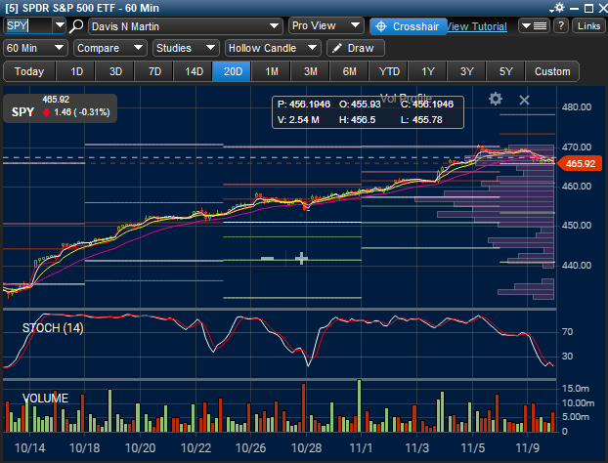Image resolution: width=608 pixels, height=463 pixels.
Task: Select the 3Y range tab
Action: pyautogui.click(x=467, y=71)
